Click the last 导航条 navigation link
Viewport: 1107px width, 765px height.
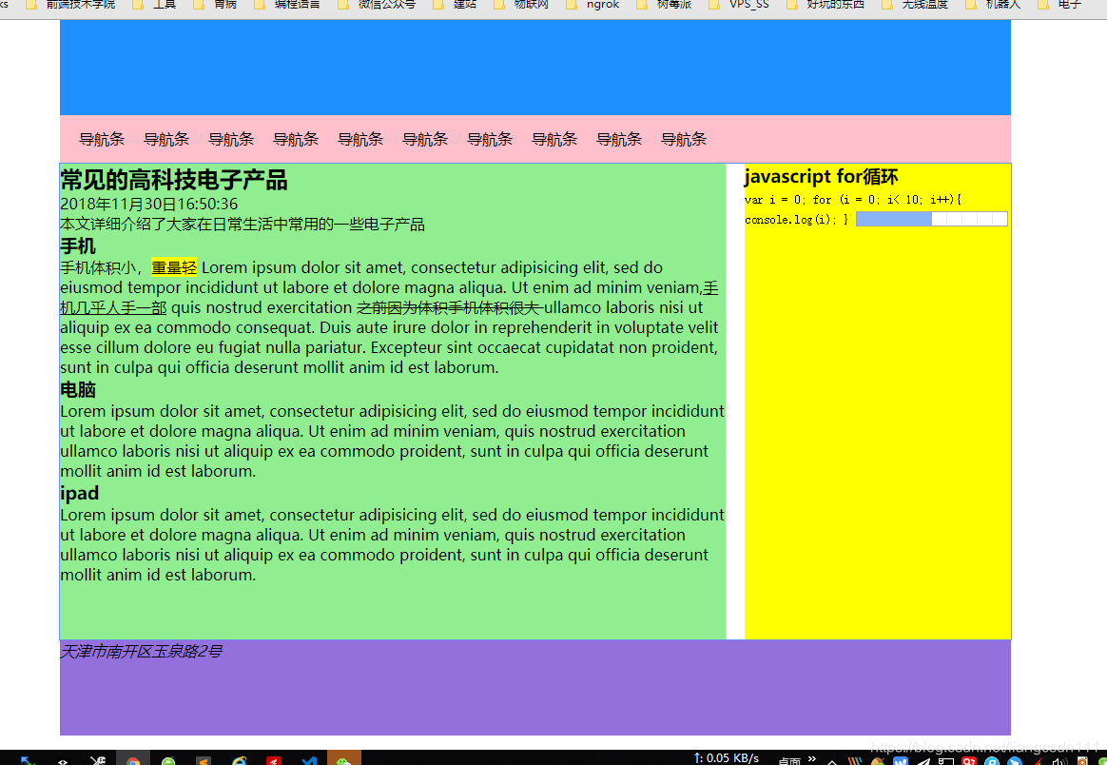(x=684, y=139)
